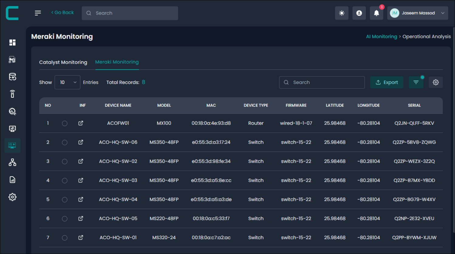Click serial Q2NP-2E32-XVEU
This screenshot has height=254, width=455.
414,219
